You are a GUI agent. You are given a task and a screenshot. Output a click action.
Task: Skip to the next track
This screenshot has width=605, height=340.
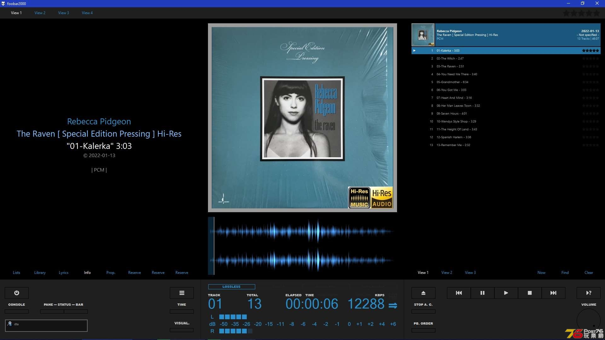(553, 293)
